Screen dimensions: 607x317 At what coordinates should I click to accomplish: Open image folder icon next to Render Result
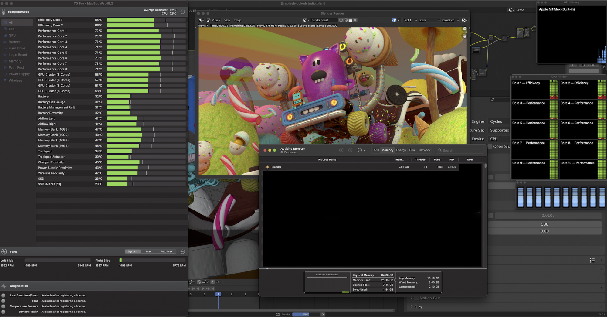350,20
